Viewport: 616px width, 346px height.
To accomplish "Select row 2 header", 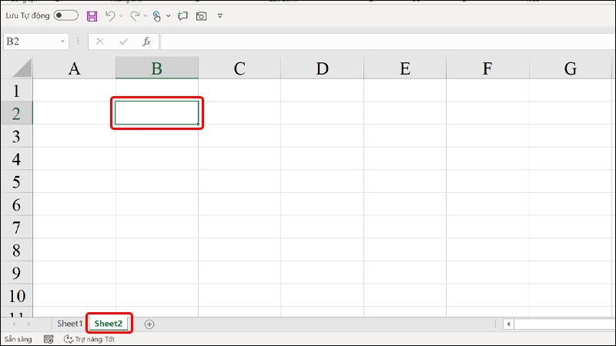I will [16, 113].
